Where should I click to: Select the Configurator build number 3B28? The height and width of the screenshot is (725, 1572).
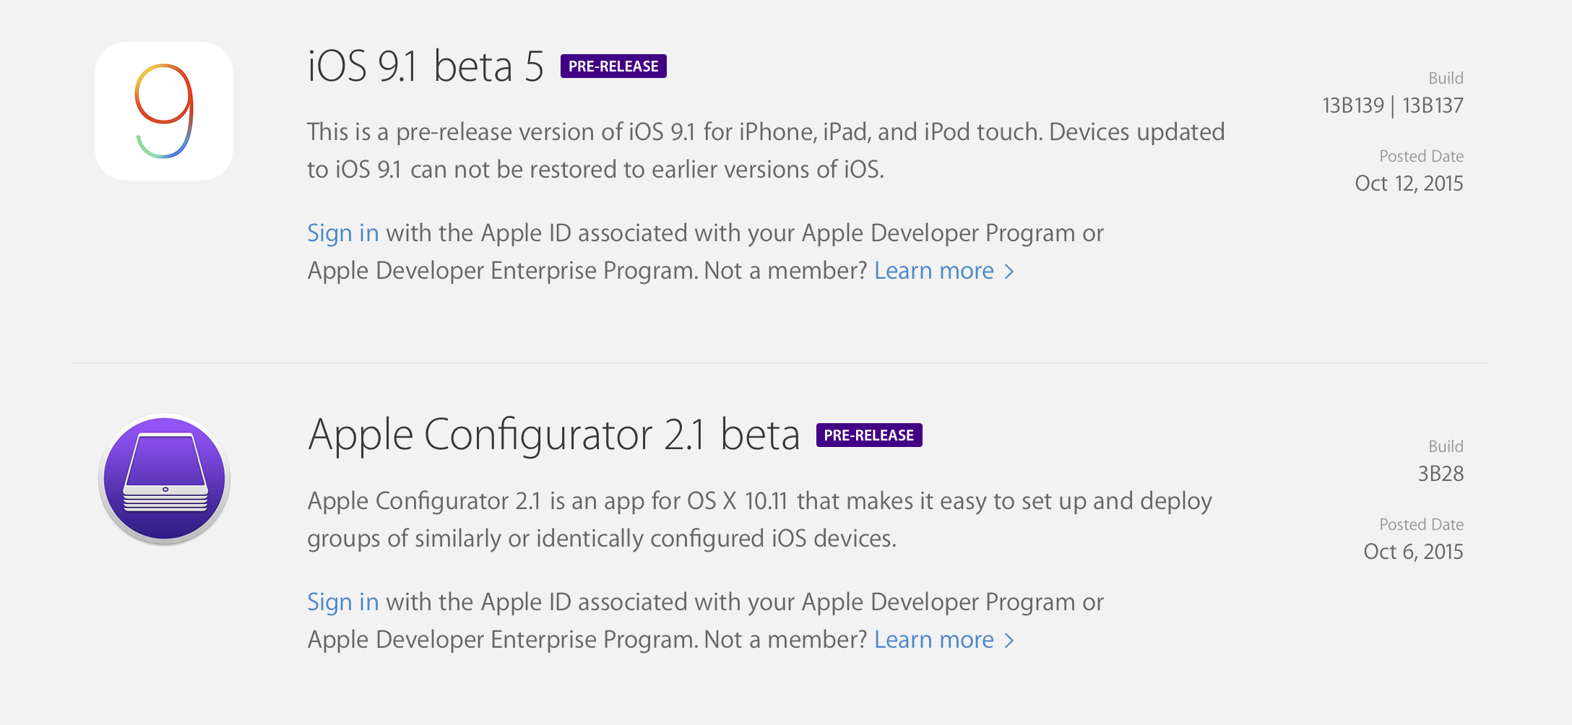click(1441, 474)
